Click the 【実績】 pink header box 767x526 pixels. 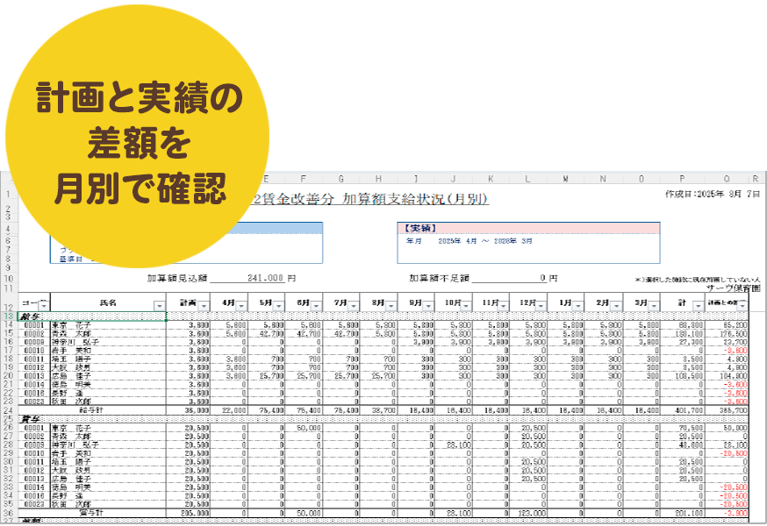pyautogui.click(x=528, y=227)
